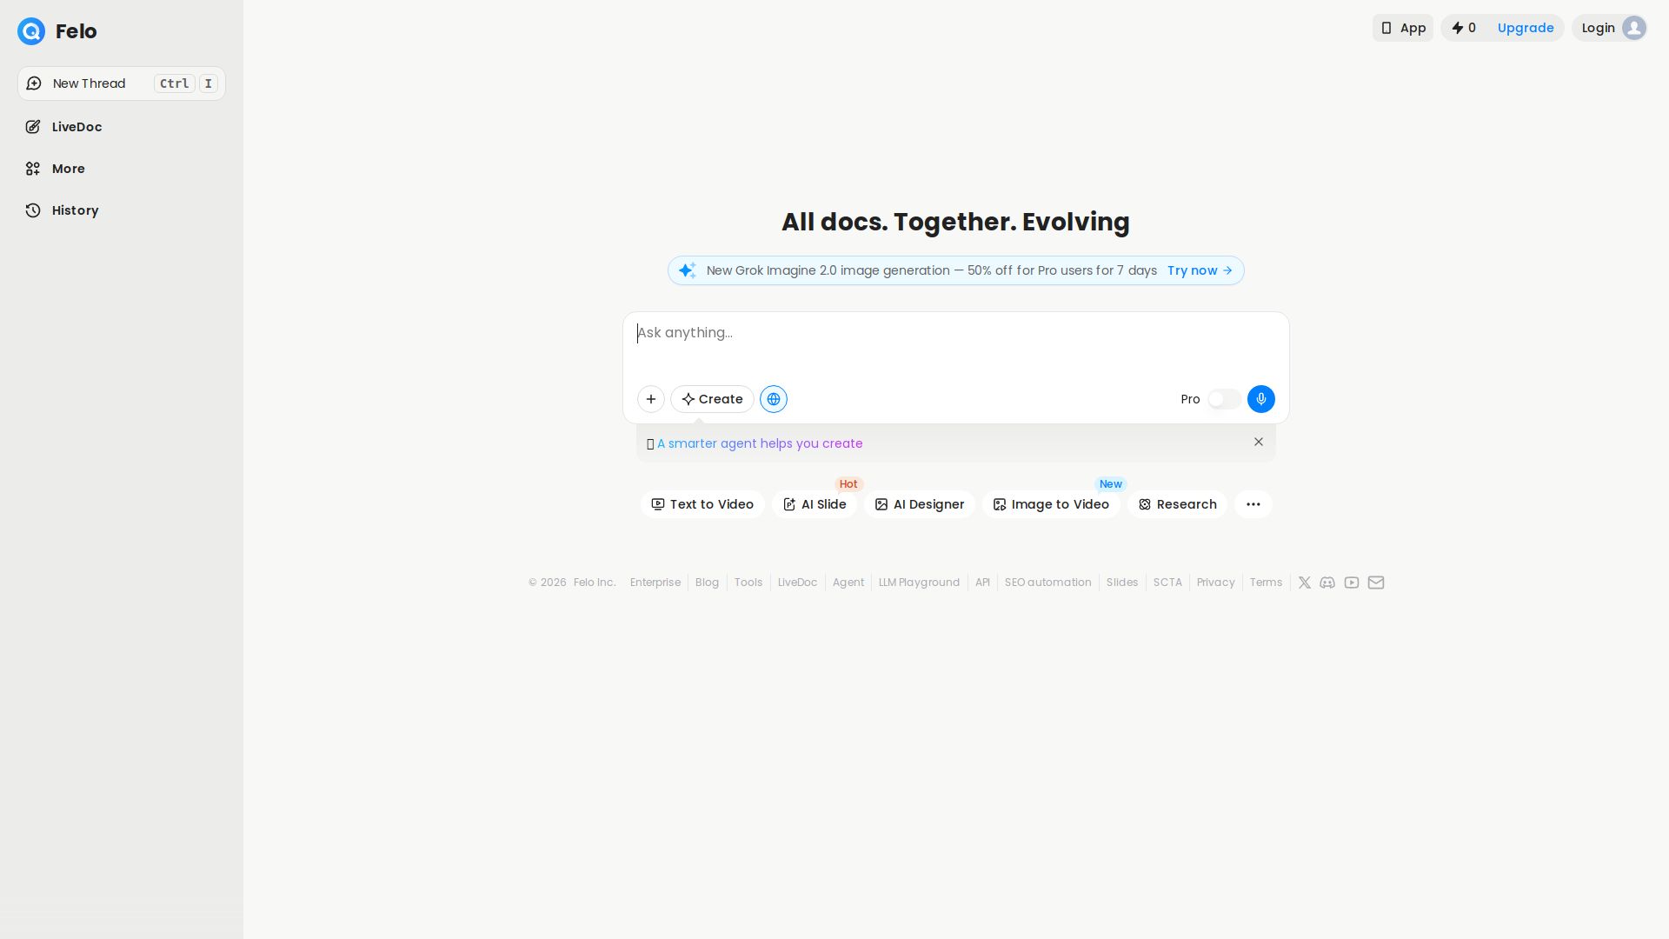Select Image to Video

coord(1051,504)
